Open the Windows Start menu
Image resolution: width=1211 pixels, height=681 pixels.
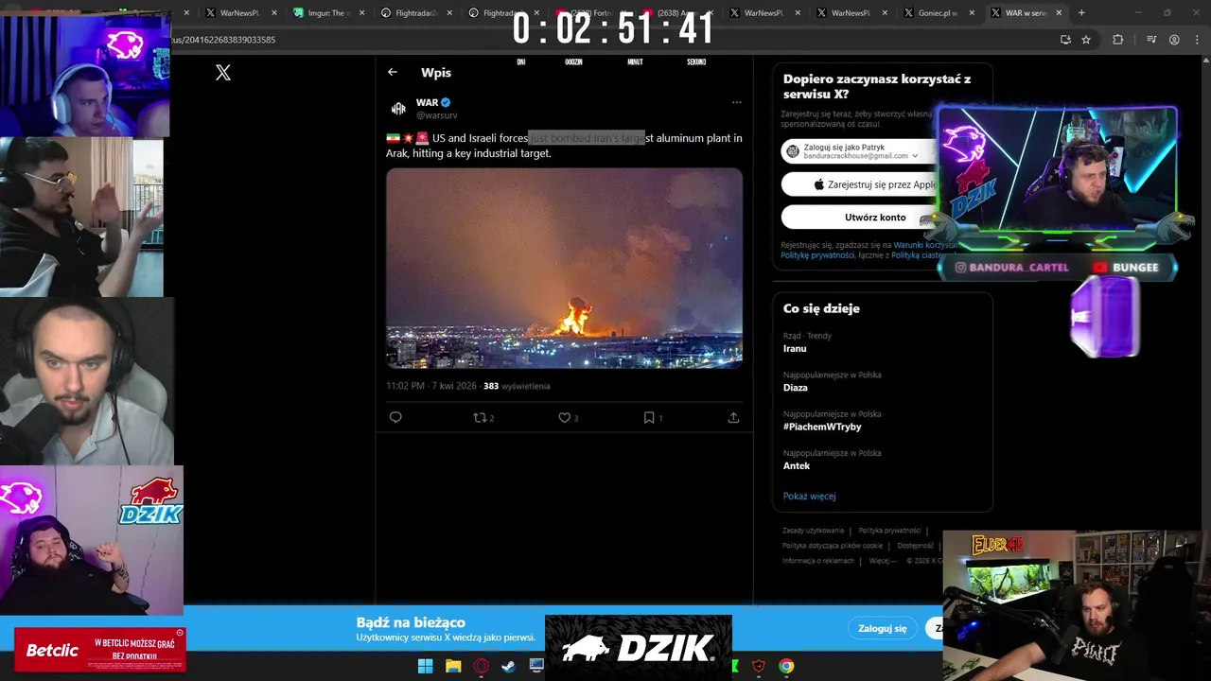(x=425, y=666)
